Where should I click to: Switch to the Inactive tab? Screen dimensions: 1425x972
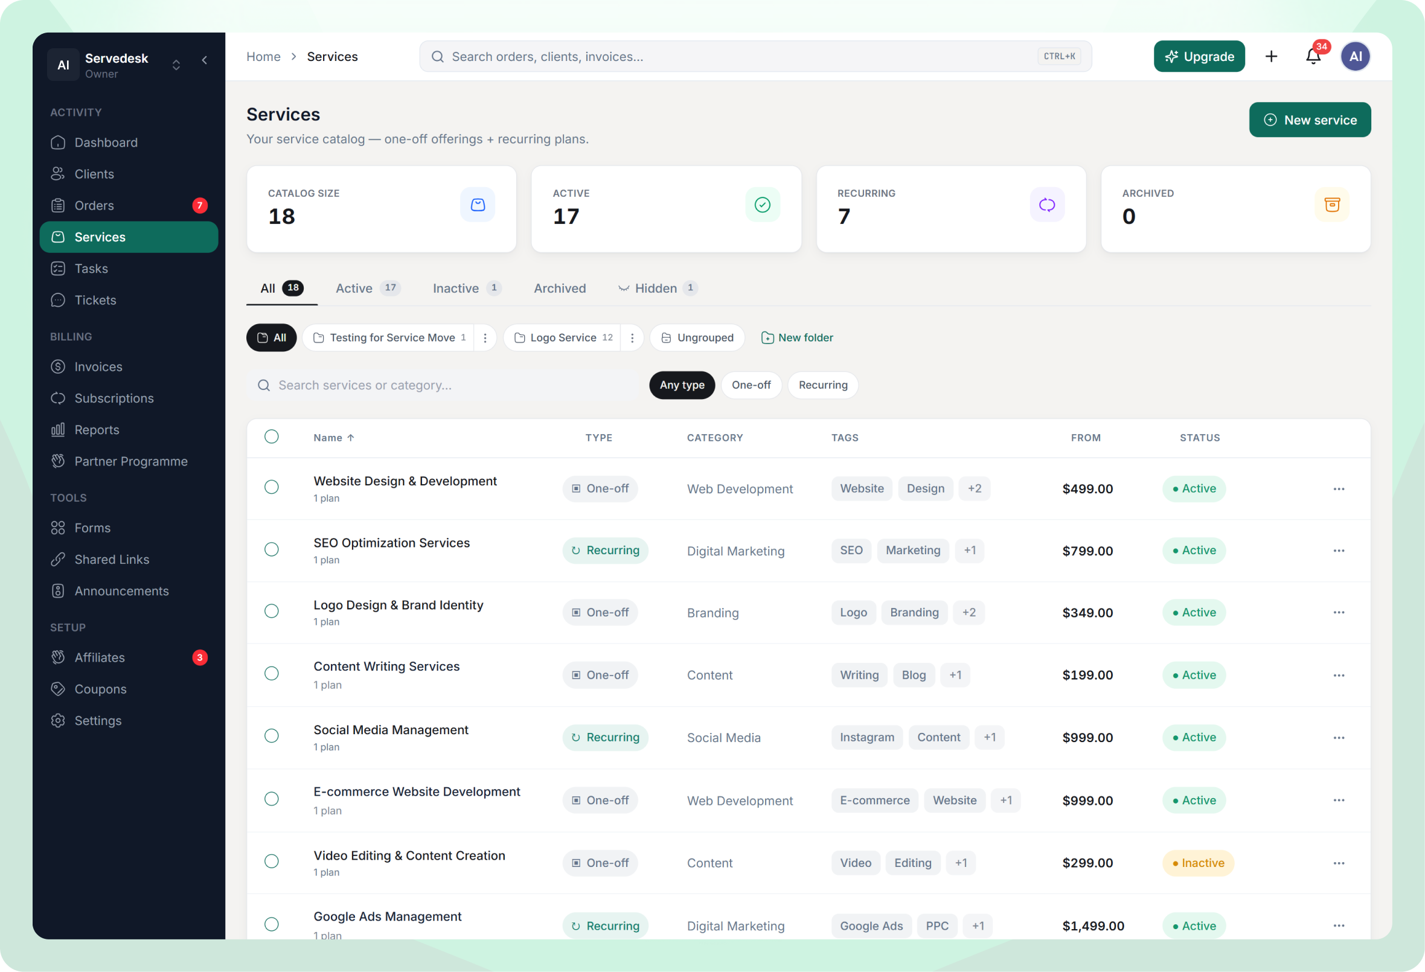click(467, 288)
